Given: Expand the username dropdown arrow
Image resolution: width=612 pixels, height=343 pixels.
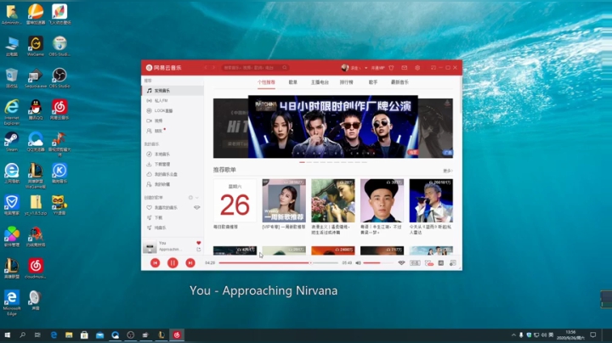Looking at the screenshot, I should tap(366, 68).
